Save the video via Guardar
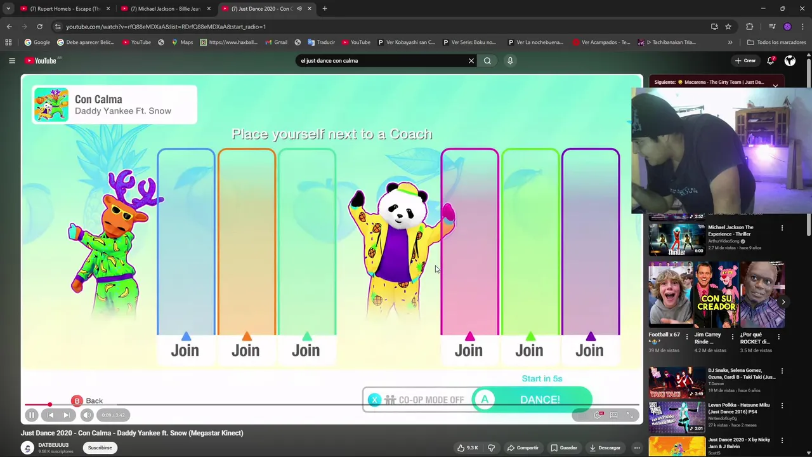 [x=564, y=447]
